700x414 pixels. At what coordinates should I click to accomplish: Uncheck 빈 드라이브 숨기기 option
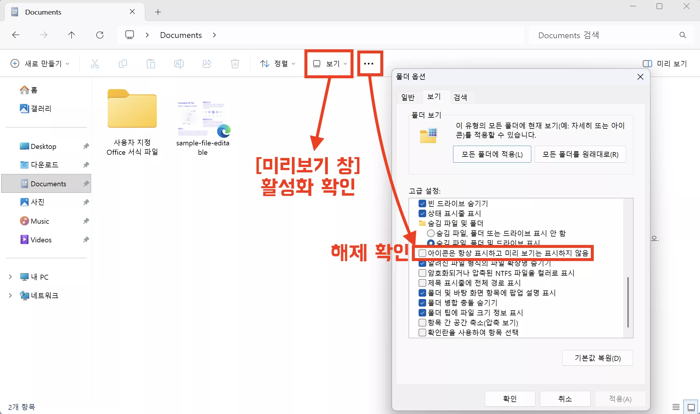click(x=422, y=203)
